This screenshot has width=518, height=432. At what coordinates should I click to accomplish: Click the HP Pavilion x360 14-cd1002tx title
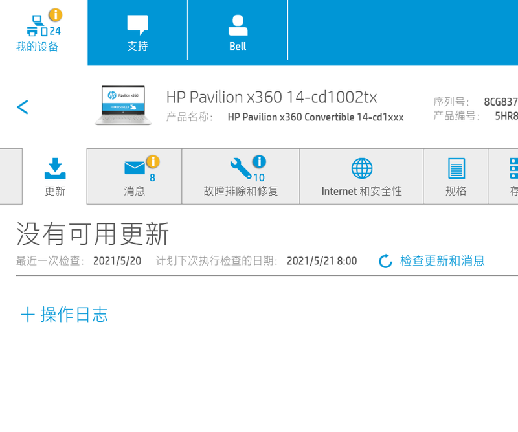[x=271, y=97]
